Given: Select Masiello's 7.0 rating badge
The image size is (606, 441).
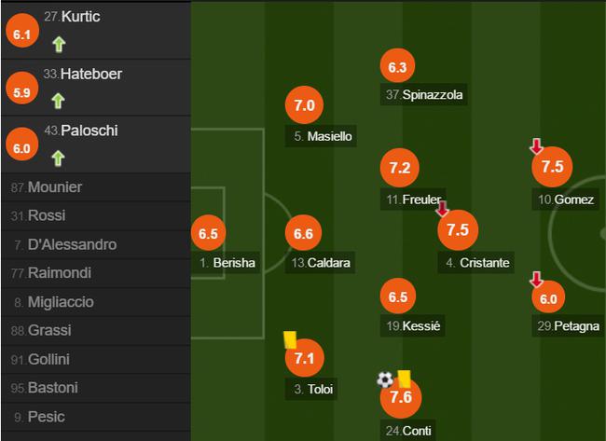Looking at the screenshot, I should (x=304, y=105).
